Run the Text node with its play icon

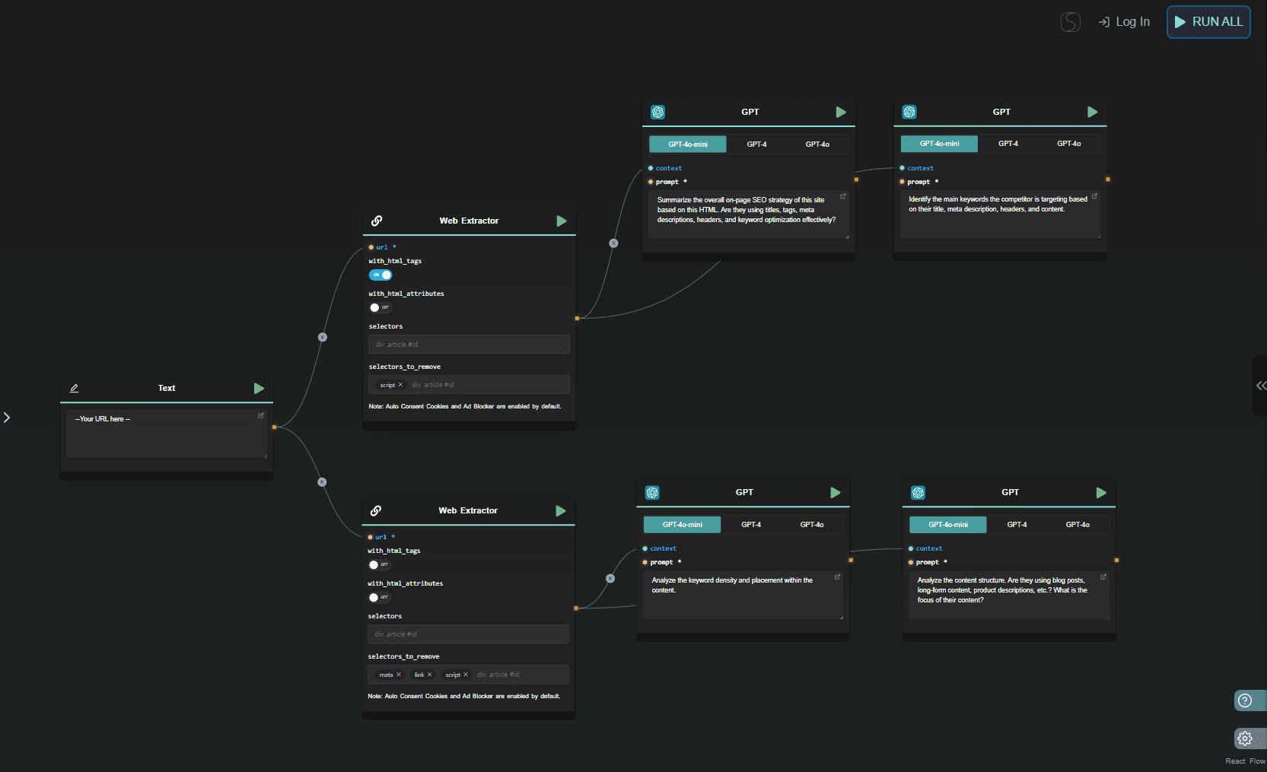point(259,388)
